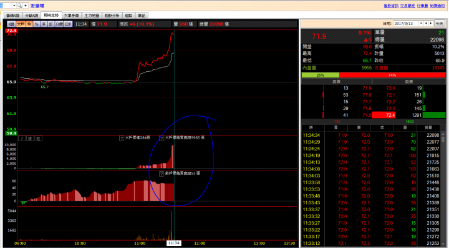This screenshot has width=449, height=248.
Task: Open the 個股資訊 link
Action: 391,6
